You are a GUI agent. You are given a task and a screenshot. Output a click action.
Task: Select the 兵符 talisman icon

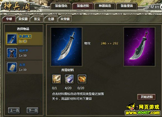point(12,67)
